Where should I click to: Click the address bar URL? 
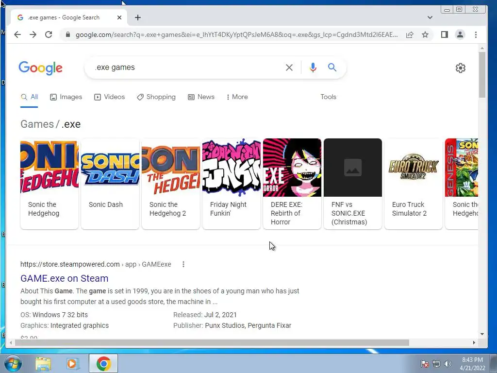pyautogui.click(x=236, y=34)
